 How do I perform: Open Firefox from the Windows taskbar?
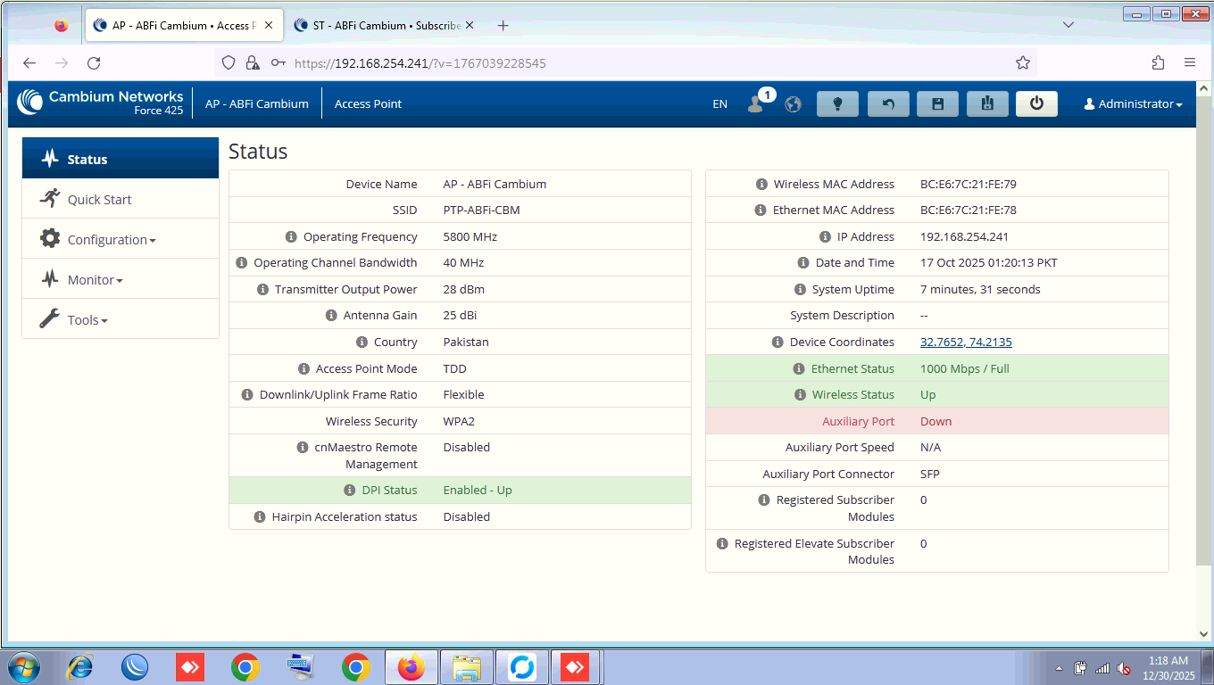click(412, 667)
